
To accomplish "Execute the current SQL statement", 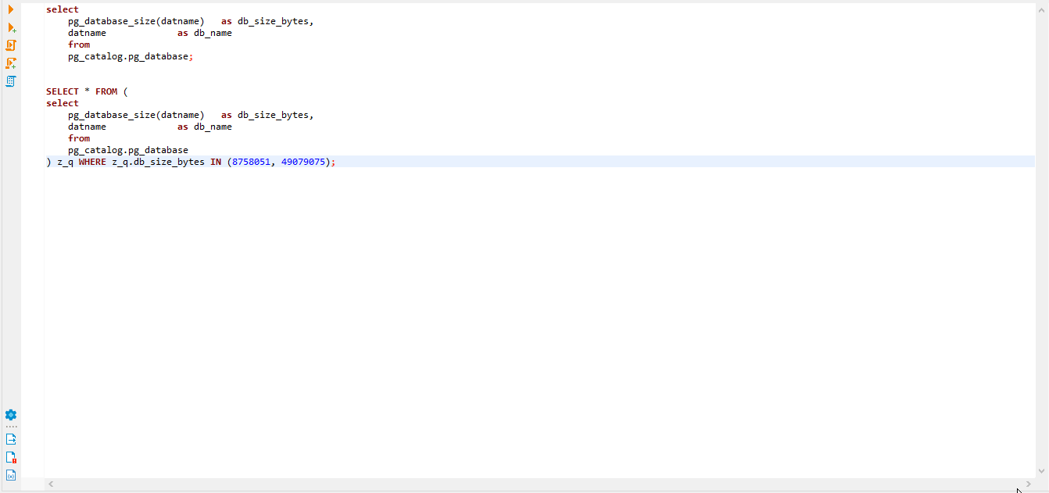I will click(10, 9).
